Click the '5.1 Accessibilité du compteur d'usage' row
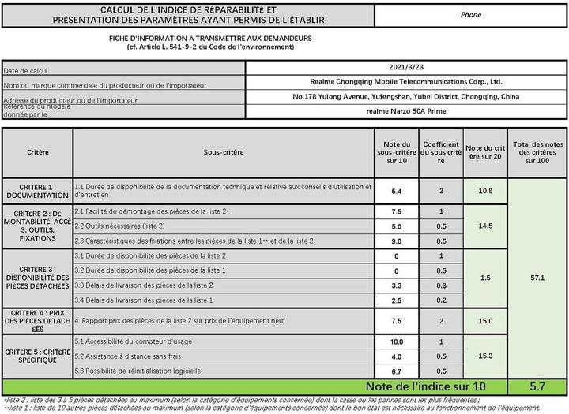Screen dimensions: 569x414 point(223,342)
